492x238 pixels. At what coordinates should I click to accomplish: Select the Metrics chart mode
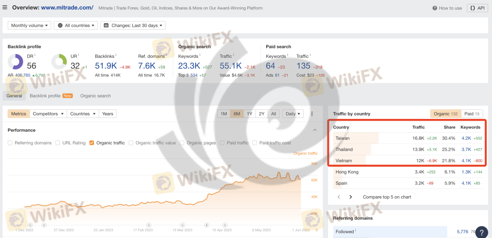18,114
